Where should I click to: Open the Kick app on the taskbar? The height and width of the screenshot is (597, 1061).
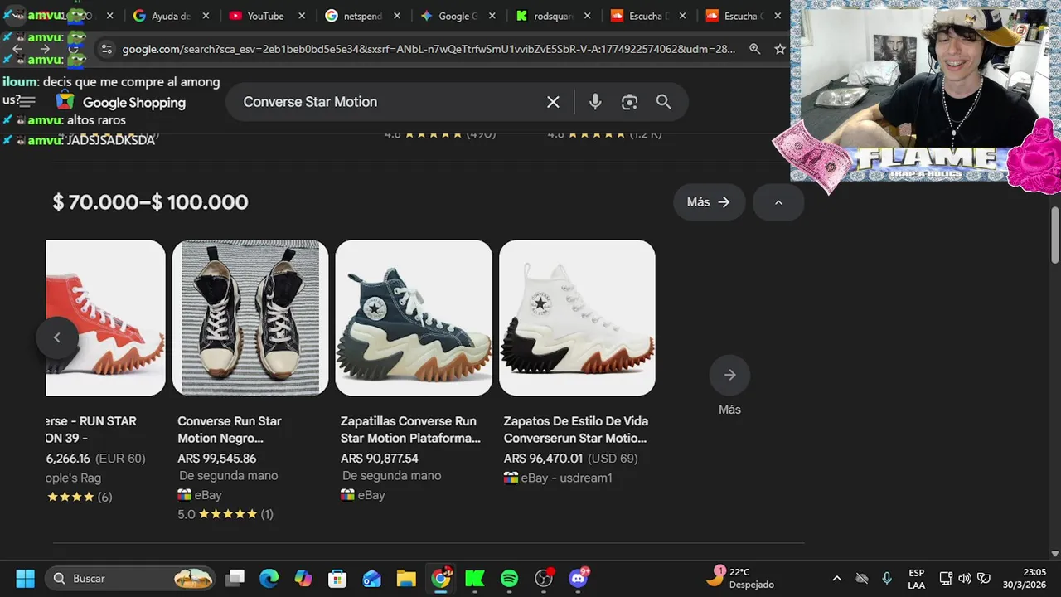(x=475, y=578)
